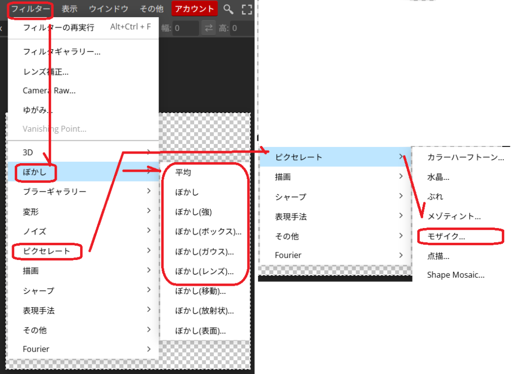This screenshot has height=374, width=519.
Task: Expand 表現手法 in the left filter menu
Action: [x=83, y=310]
